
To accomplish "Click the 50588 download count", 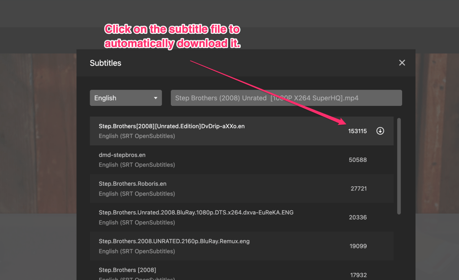I will click(x=358, y=160).
